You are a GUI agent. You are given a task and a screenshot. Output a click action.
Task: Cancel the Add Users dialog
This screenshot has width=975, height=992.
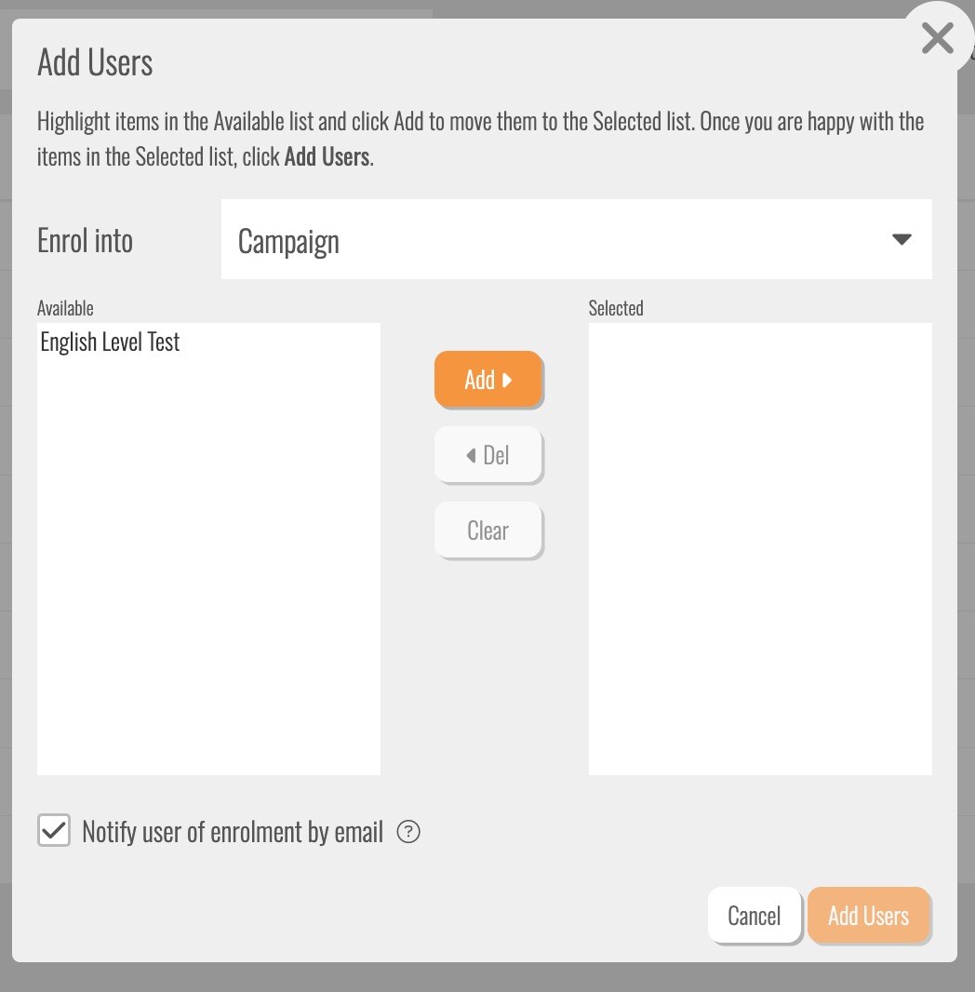pyautogui.click(x=754, y=916)
